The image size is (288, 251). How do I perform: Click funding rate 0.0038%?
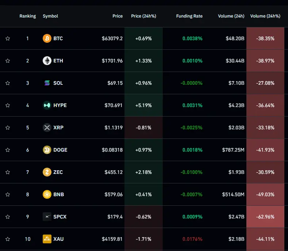tap(192, 38)
